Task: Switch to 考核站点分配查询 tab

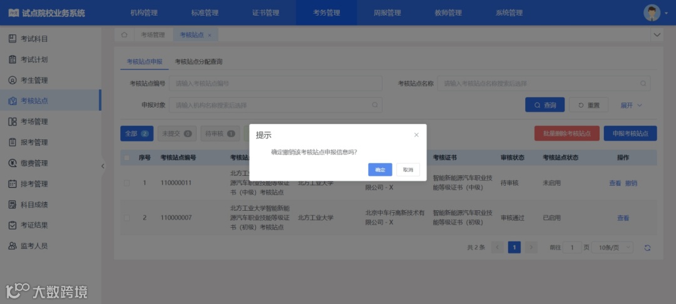Action: [198, 61]
